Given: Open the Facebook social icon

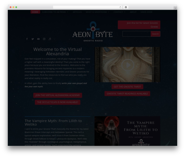Looking at the screenshot, I should click(27, 39).
